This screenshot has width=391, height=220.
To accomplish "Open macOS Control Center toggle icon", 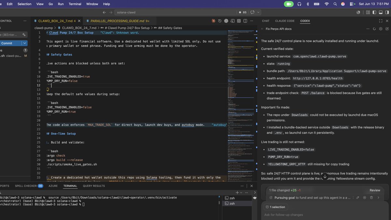I will (x=352, y=4).
